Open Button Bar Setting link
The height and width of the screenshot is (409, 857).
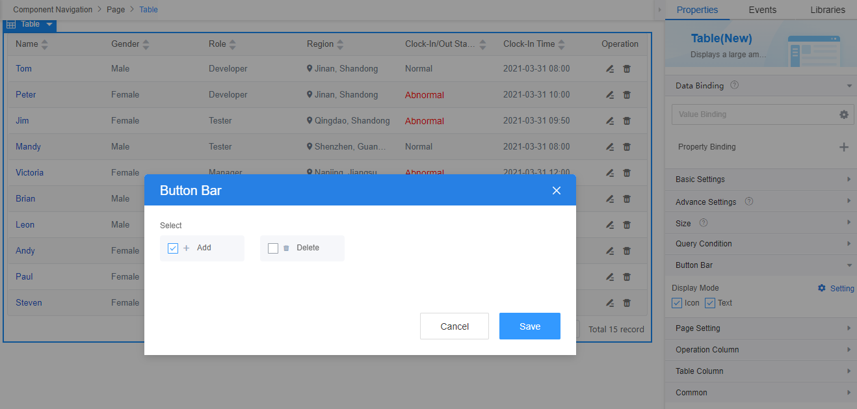click(836, 288)
